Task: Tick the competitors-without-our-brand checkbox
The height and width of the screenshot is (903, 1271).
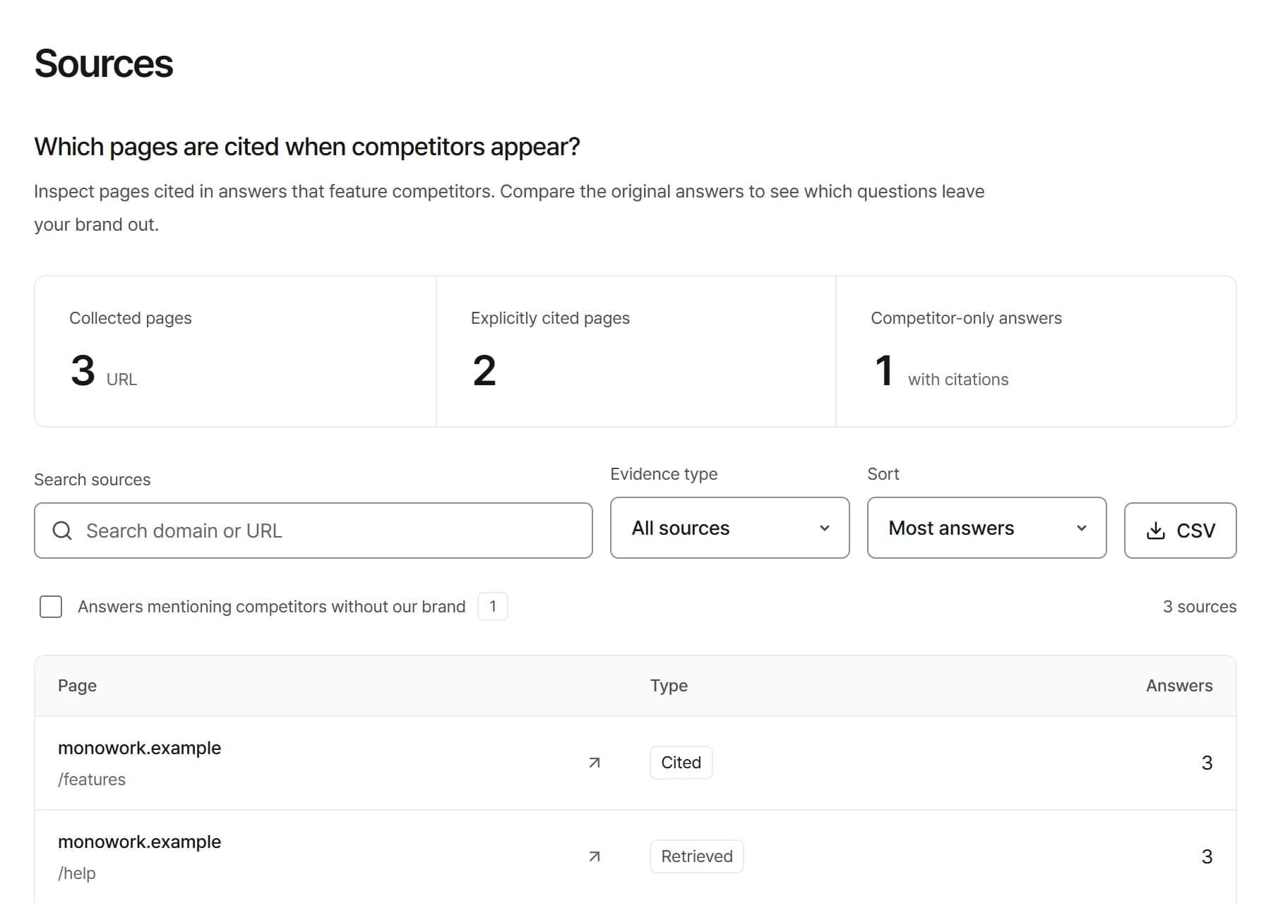Action: click(51, 607)
